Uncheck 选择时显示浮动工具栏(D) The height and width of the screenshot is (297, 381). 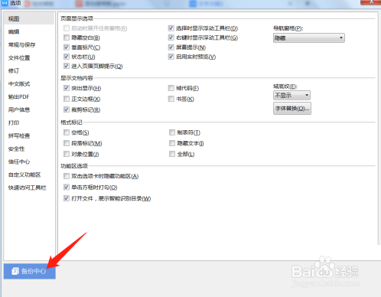(171, 28)
